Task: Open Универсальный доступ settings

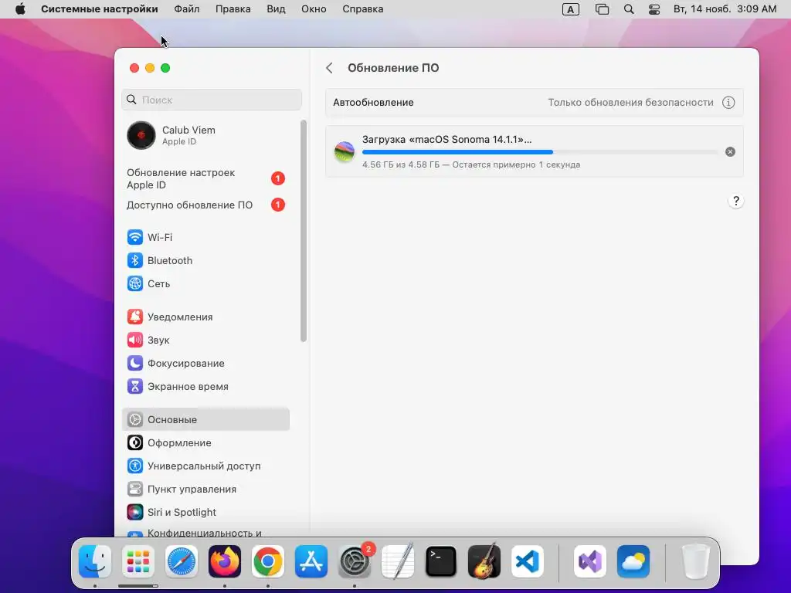Action: click(x=205, y=466)
